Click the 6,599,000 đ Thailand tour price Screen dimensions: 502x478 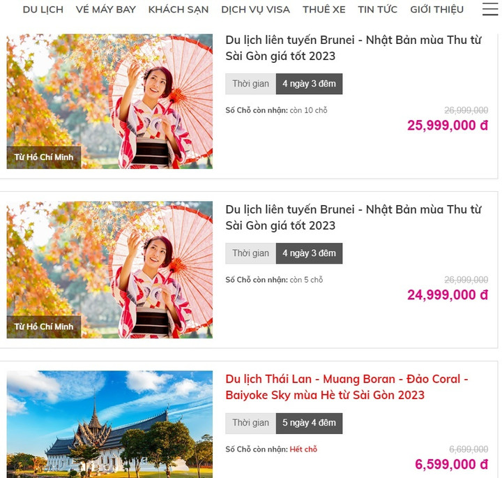point(451,464)
